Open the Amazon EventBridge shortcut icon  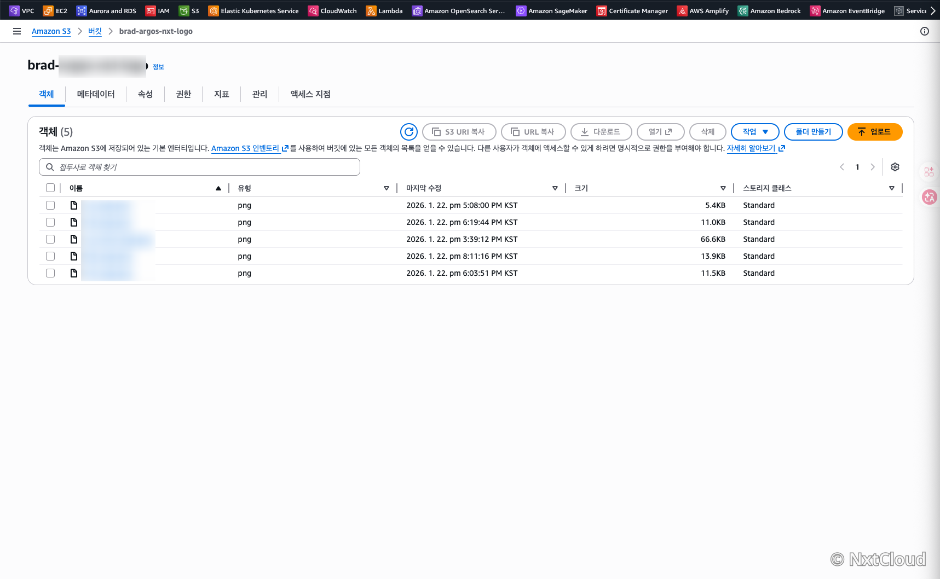click(815, 11)
